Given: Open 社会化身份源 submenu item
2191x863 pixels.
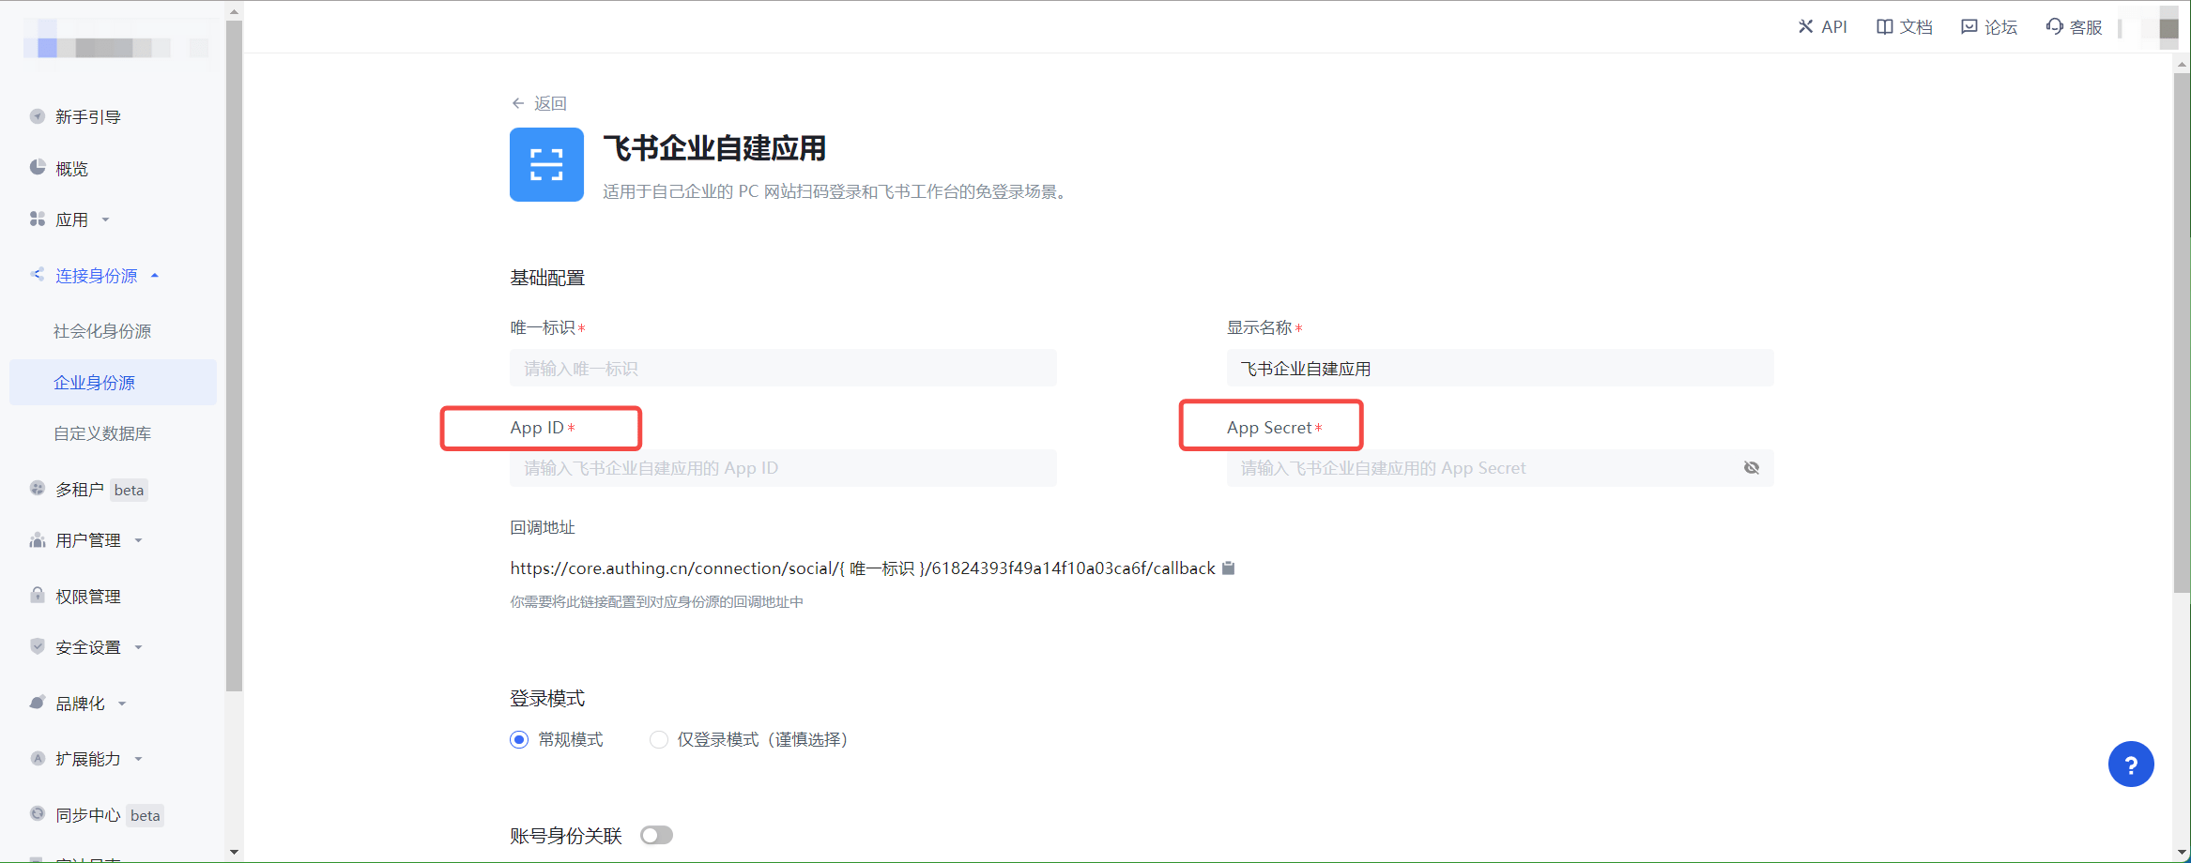Looking at the screenshot, I should click(x=102, y=331).
